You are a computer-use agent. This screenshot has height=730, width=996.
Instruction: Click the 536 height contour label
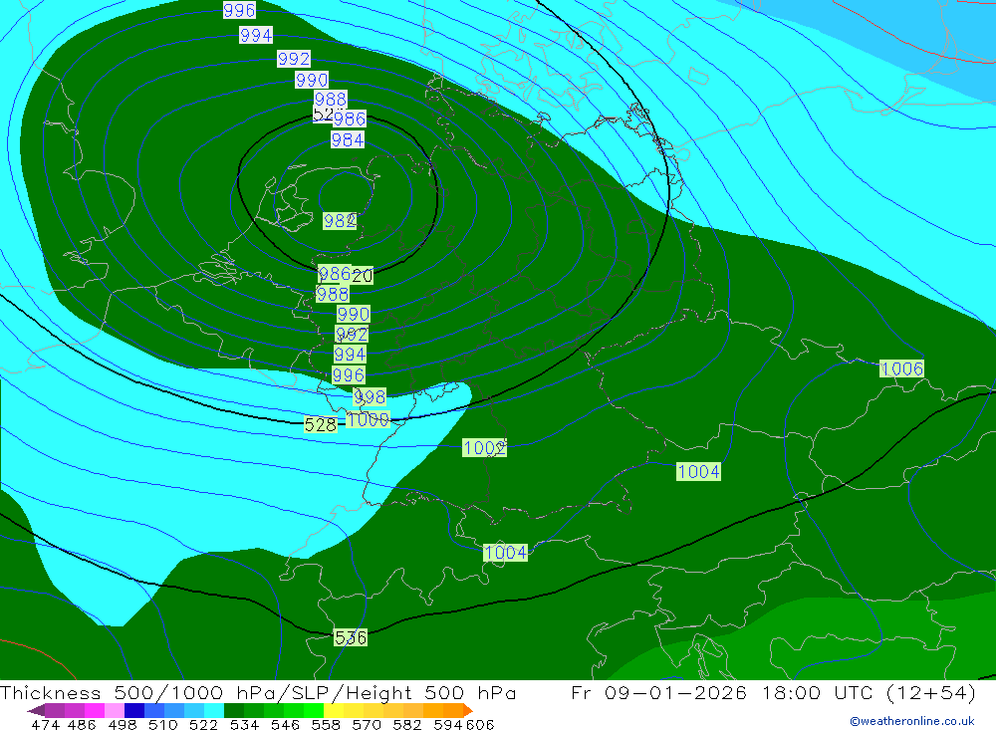point(351,637)
